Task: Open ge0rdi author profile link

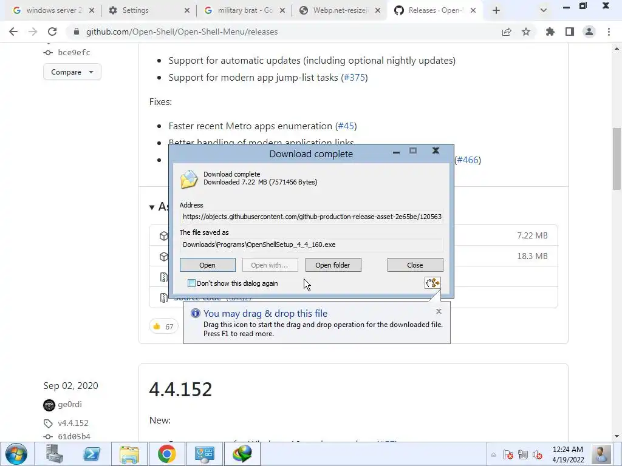Action: pos(70,404)
